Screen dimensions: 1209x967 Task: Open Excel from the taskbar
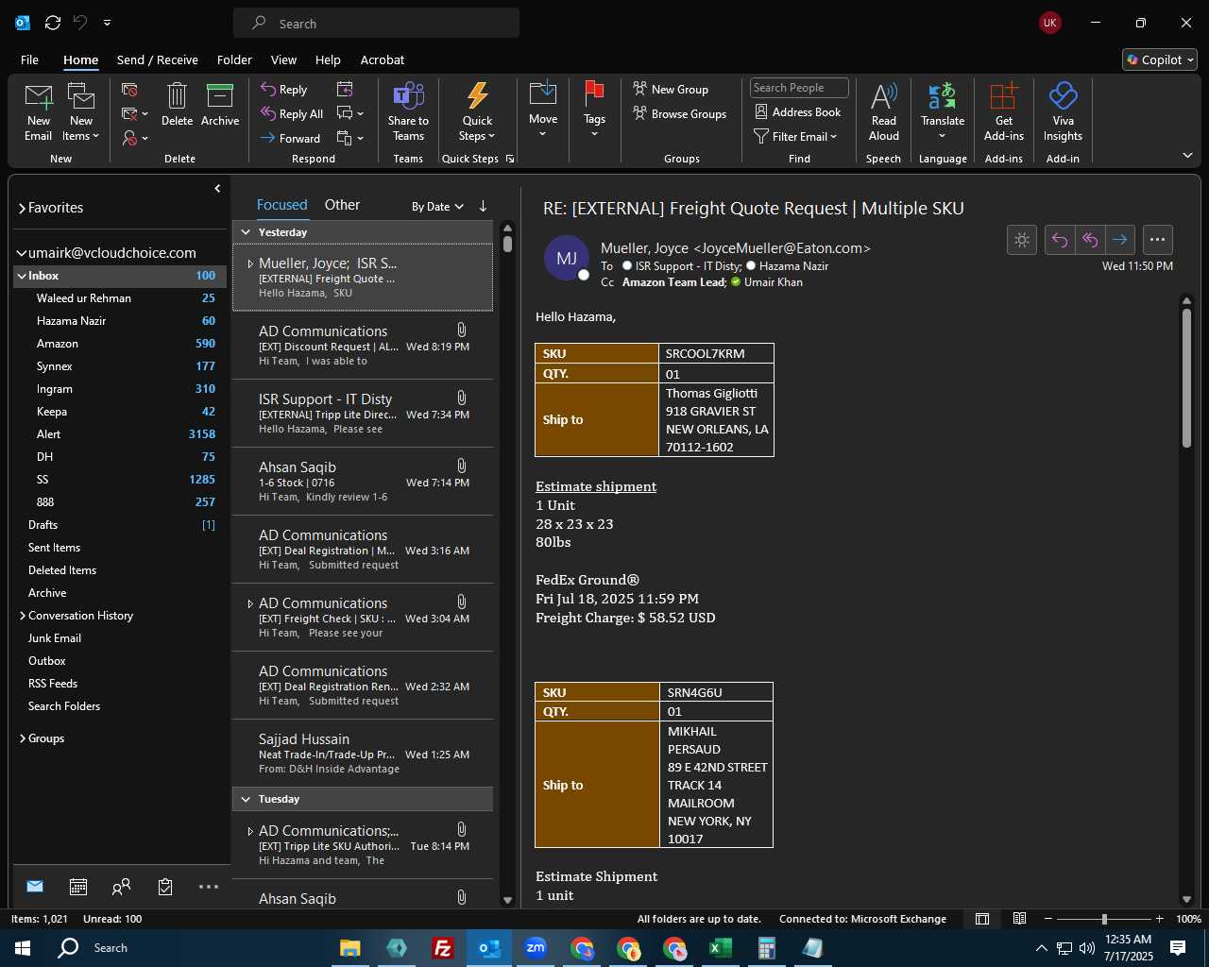pyautogui.click(x=720, y=948)
